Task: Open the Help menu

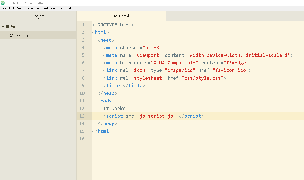Action: coord(69,8)
